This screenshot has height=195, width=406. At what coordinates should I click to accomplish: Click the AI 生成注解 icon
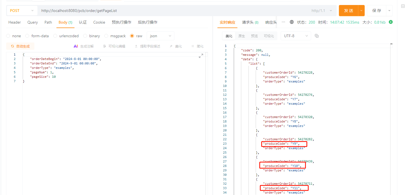click(76, 46)
